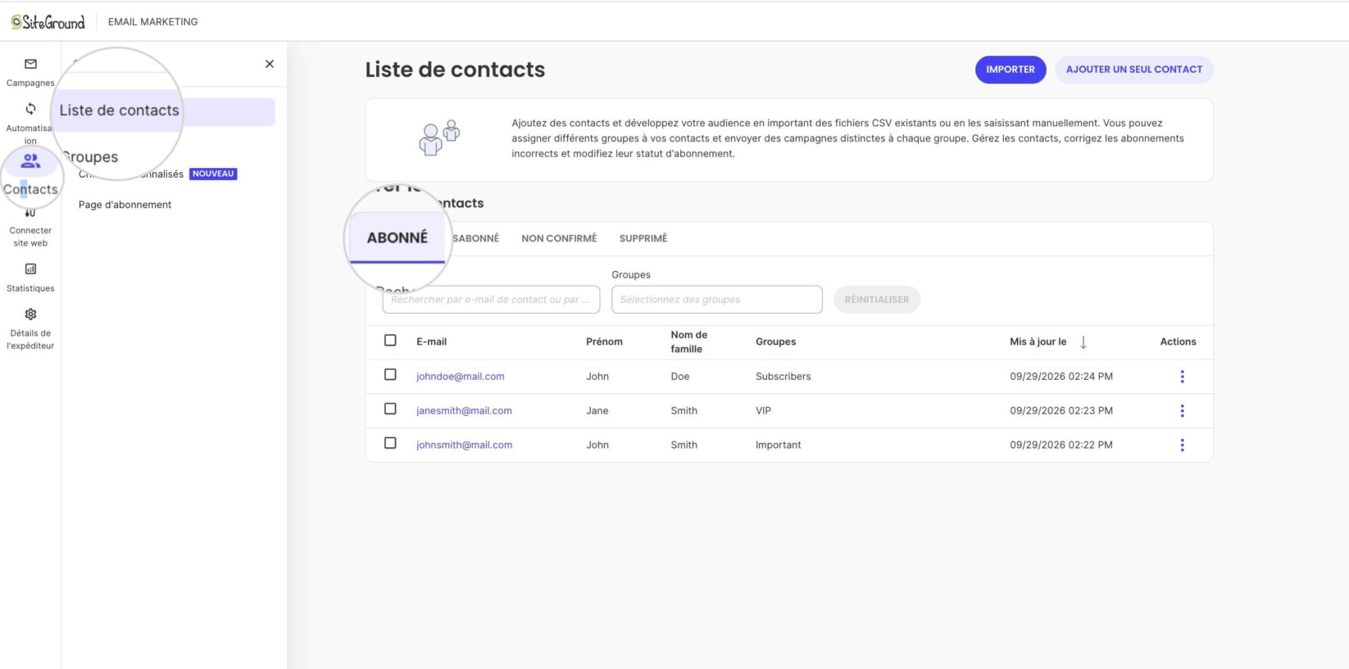Click the RÉINITIALISER button
This screenshot has width=1349, height=669.
click(x=877, y=300)
